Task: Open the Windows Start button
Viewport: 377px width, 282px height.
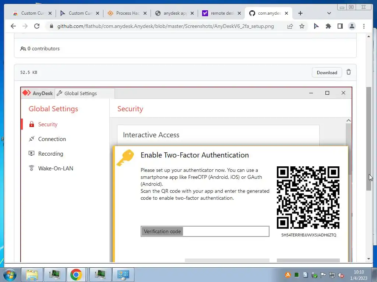Action: [9, 275]
